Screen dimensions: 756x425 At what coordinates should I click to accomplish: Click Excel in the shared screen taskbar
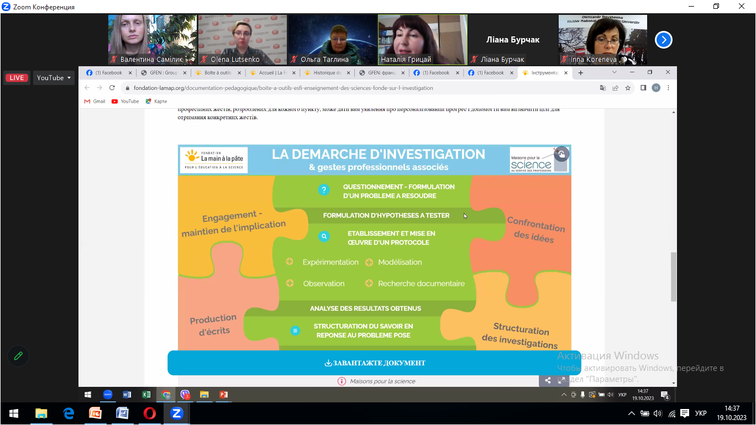pyautogui.click(x=146, y=395)
